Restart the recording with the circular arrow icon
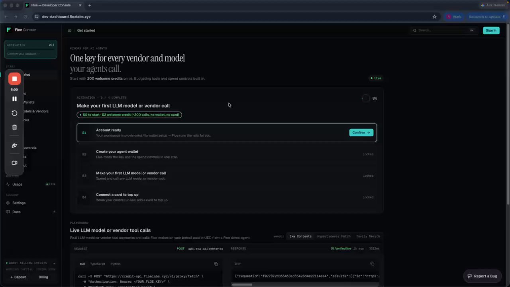This screenshot has height=287, width=510. tap(14, 113)
